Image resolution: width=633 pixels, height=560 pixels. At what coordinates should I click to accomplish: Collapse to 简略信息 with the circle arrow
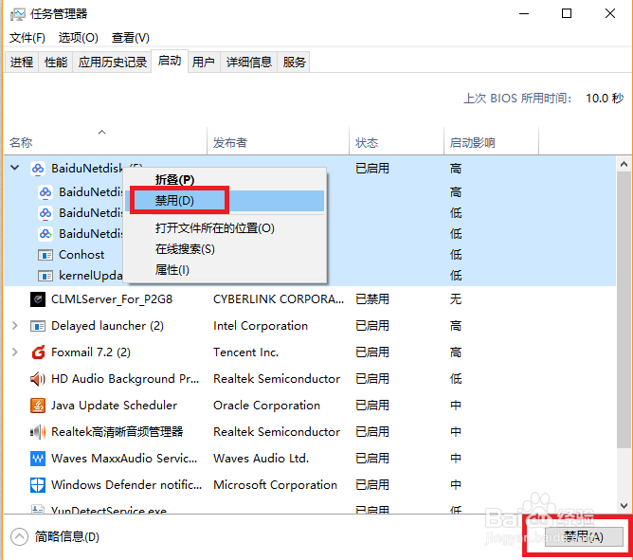[19, 537]
